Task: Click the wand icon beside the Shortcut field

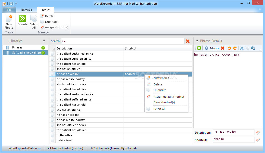Action: pyautogui.click(x=258, y=140)
